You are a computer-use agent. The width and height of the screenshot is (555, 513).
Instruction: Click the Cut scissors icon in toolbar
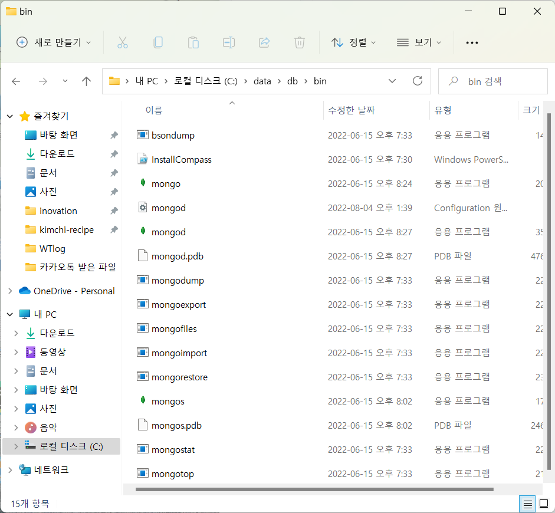(x=123, y=42)
